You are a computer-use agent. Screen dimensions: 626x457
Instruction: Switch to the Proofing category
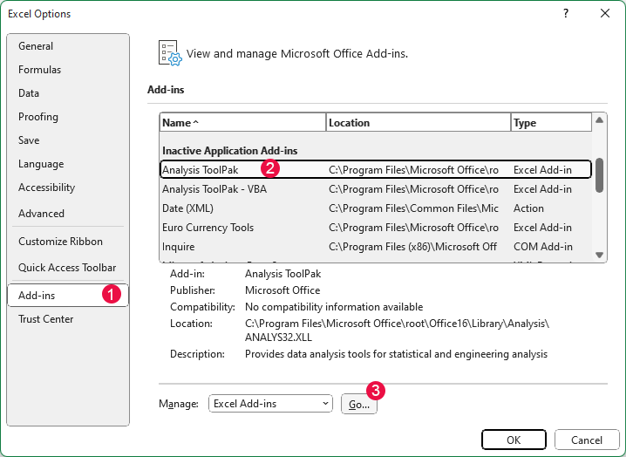point(38,117)
